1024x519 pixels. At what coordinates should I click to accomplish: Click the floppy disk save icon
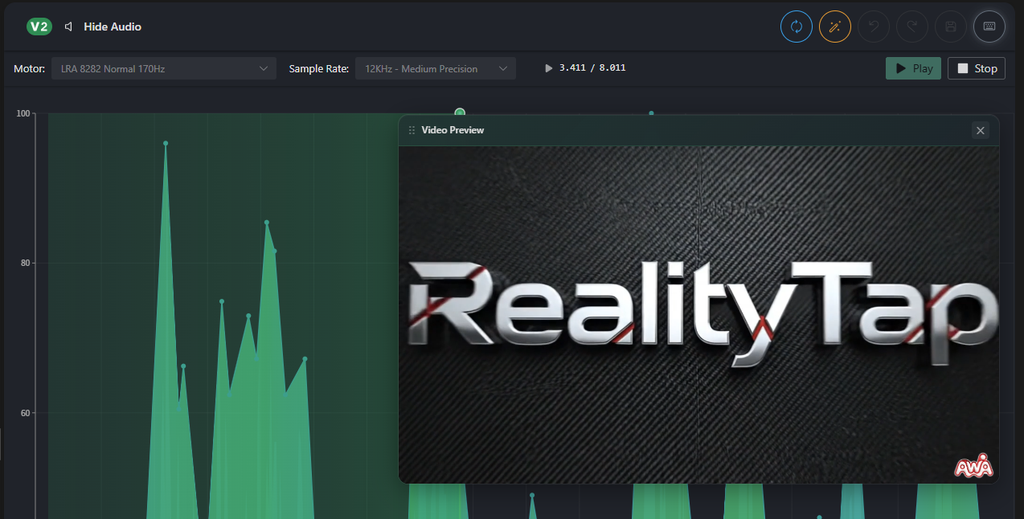(x=950, y=27)
